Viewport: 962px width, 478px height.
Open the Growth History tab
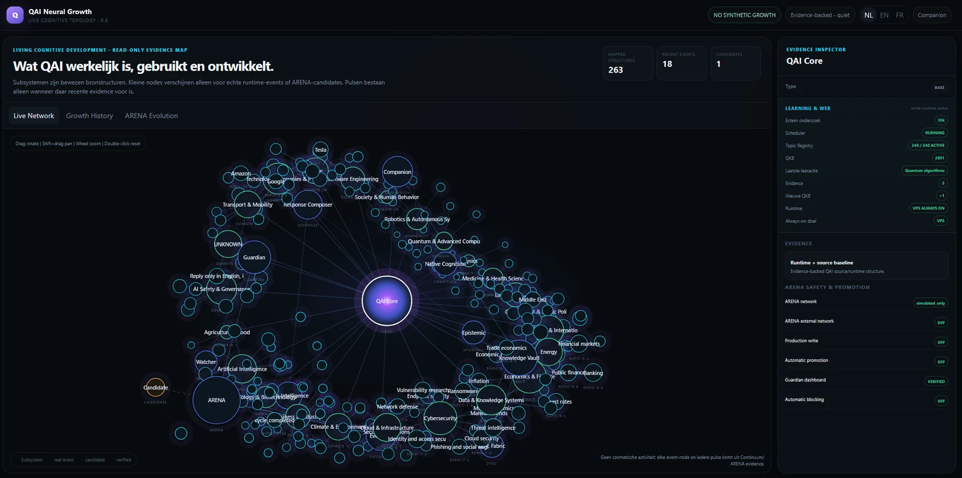(90, 116)
